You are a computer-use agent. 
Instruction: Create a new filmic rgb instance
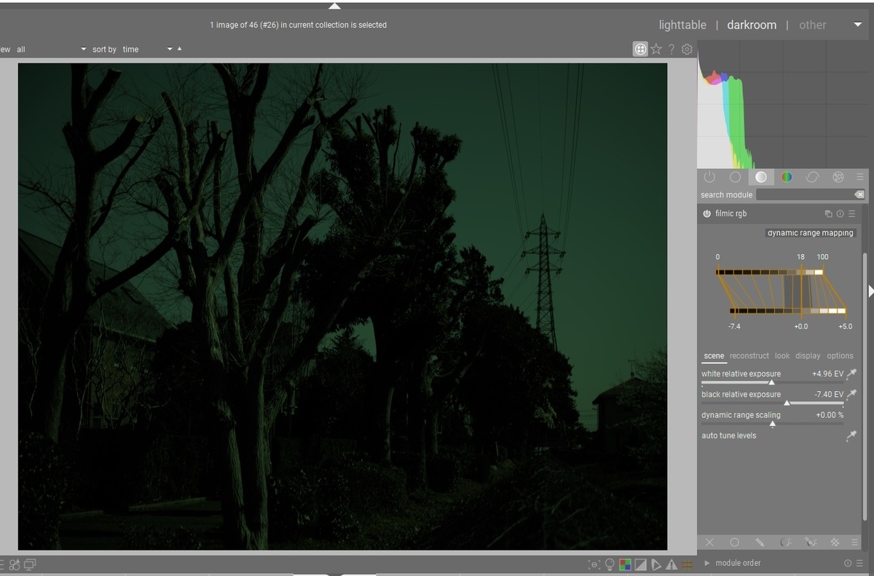(x=828, y=213)
